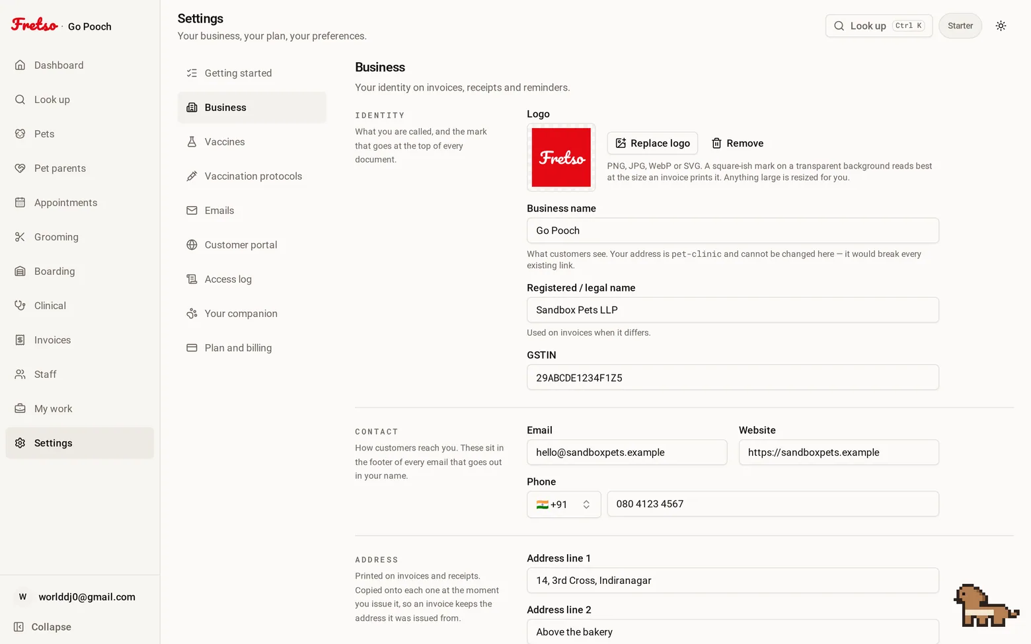Open the Fretso logo home link
Screen dimensions: 1031x644
point(34,25)
